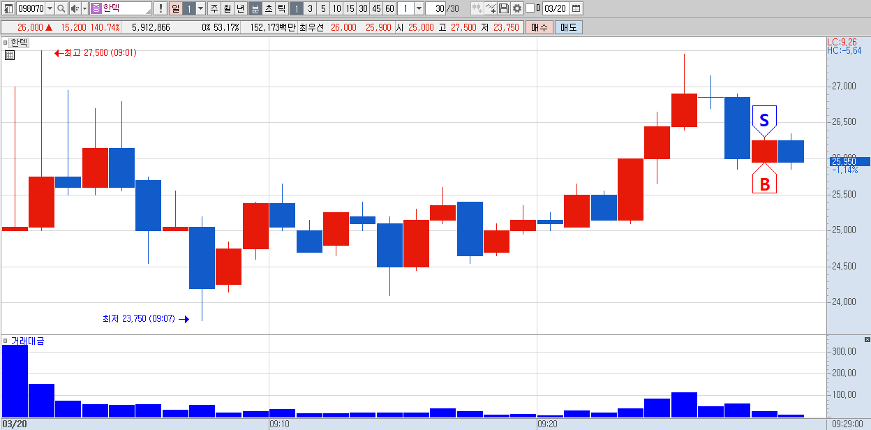Click the 152,173백만 trading value text
Viewport: 871px width, 430px height.
272,27
